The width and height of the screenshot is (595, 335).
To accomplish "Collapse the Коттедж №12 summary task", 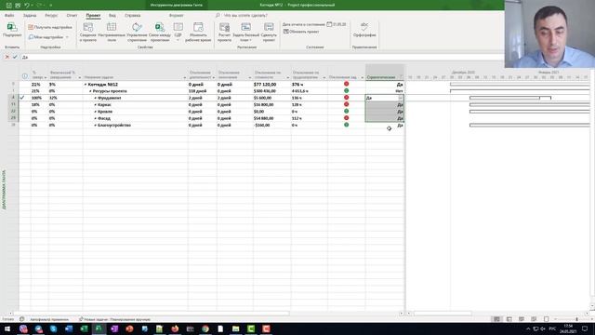I will pyautogui.click(x=86, y=85).
